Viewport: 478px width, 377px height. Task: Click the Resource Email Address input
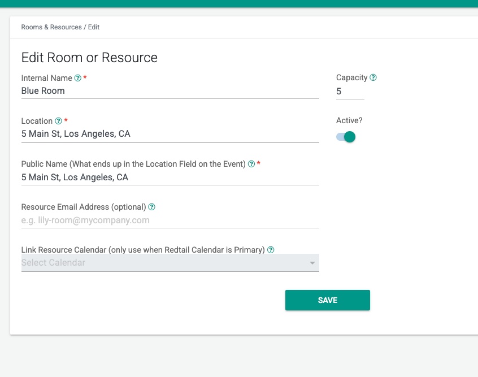170,220
